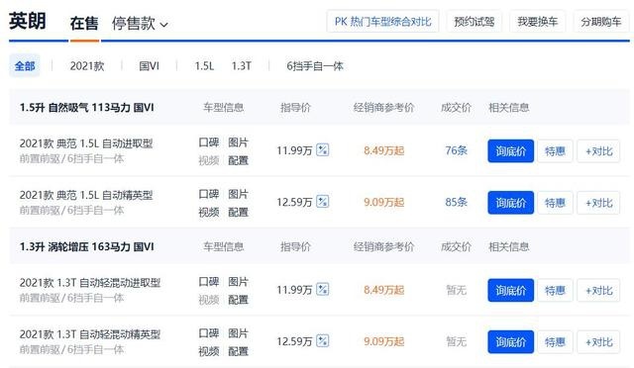Select the 全部 filter

tap(25, 66)
